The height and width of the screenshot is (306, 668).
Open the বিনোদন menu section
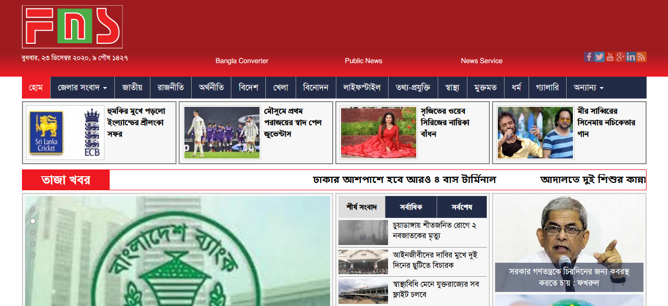pos(316,88)
